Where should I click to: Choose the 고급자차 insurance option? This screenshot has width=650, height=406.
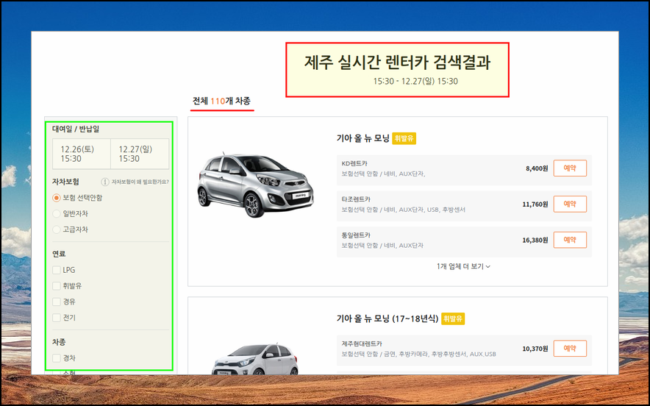coord(57,229)
